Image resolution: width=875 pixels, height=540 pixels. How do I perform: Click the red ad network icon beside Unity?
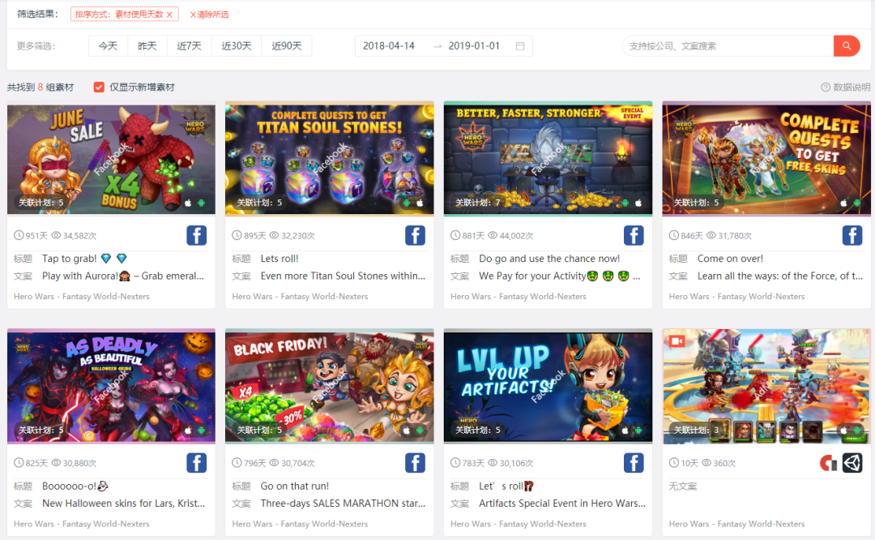point(828,463)
